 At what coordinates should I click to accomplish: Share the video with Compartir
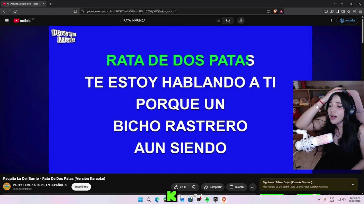pos(213,187)
